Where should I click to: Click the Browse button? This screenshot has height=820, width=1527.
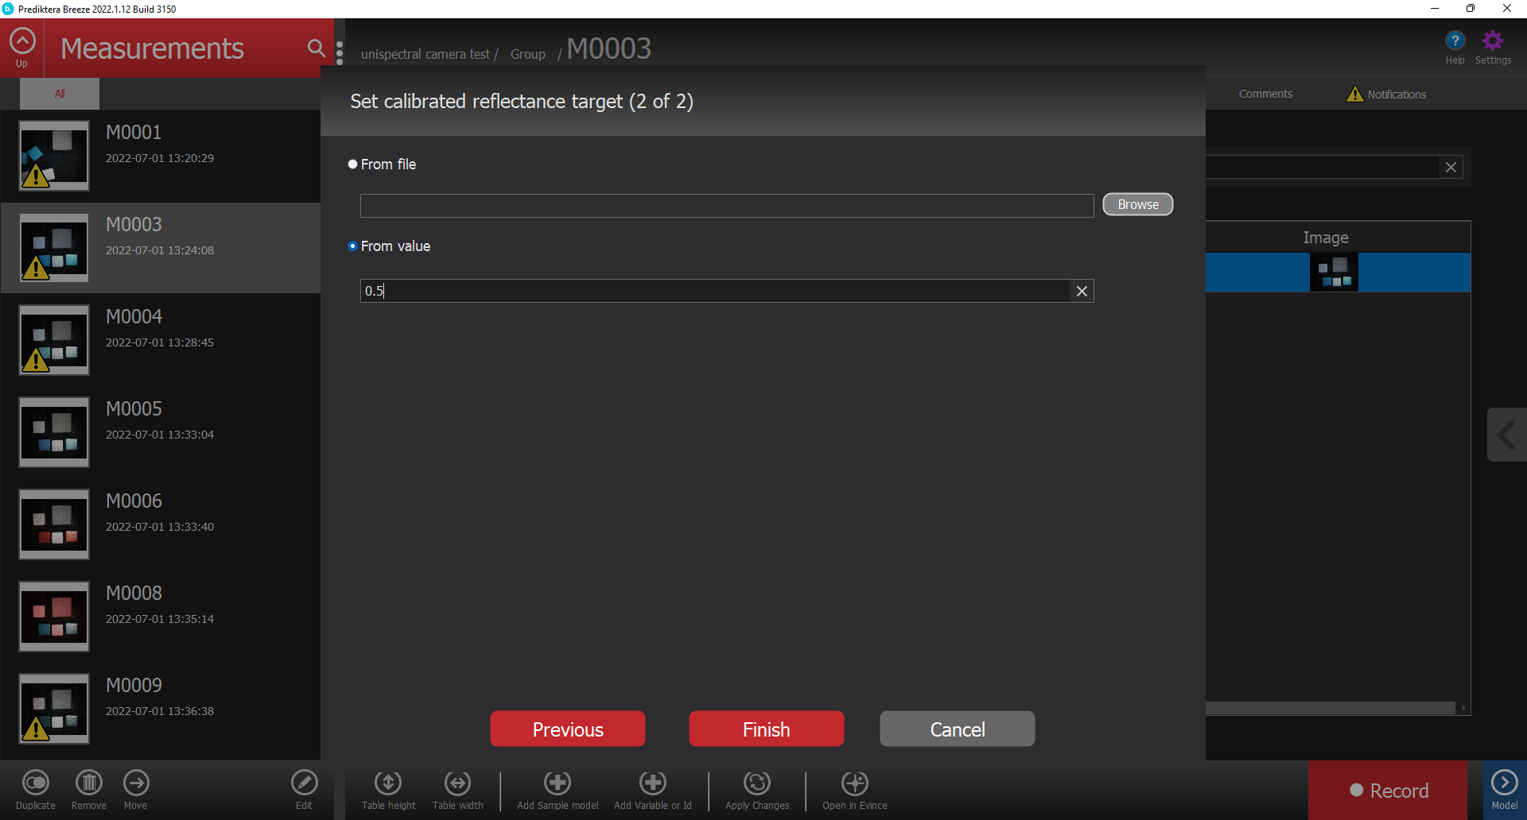1137,204
